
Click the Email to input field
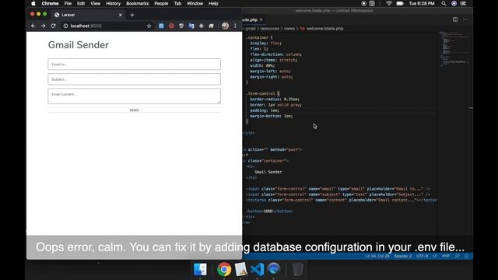[x=134, y=64]
